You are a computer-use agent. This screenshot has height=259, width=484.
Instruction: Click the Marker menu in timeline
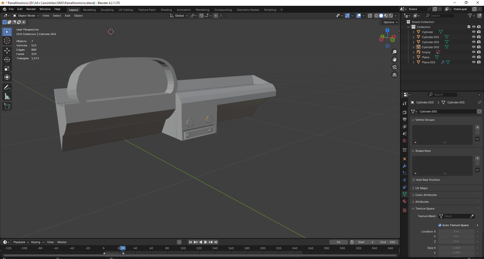click(62, 242)
